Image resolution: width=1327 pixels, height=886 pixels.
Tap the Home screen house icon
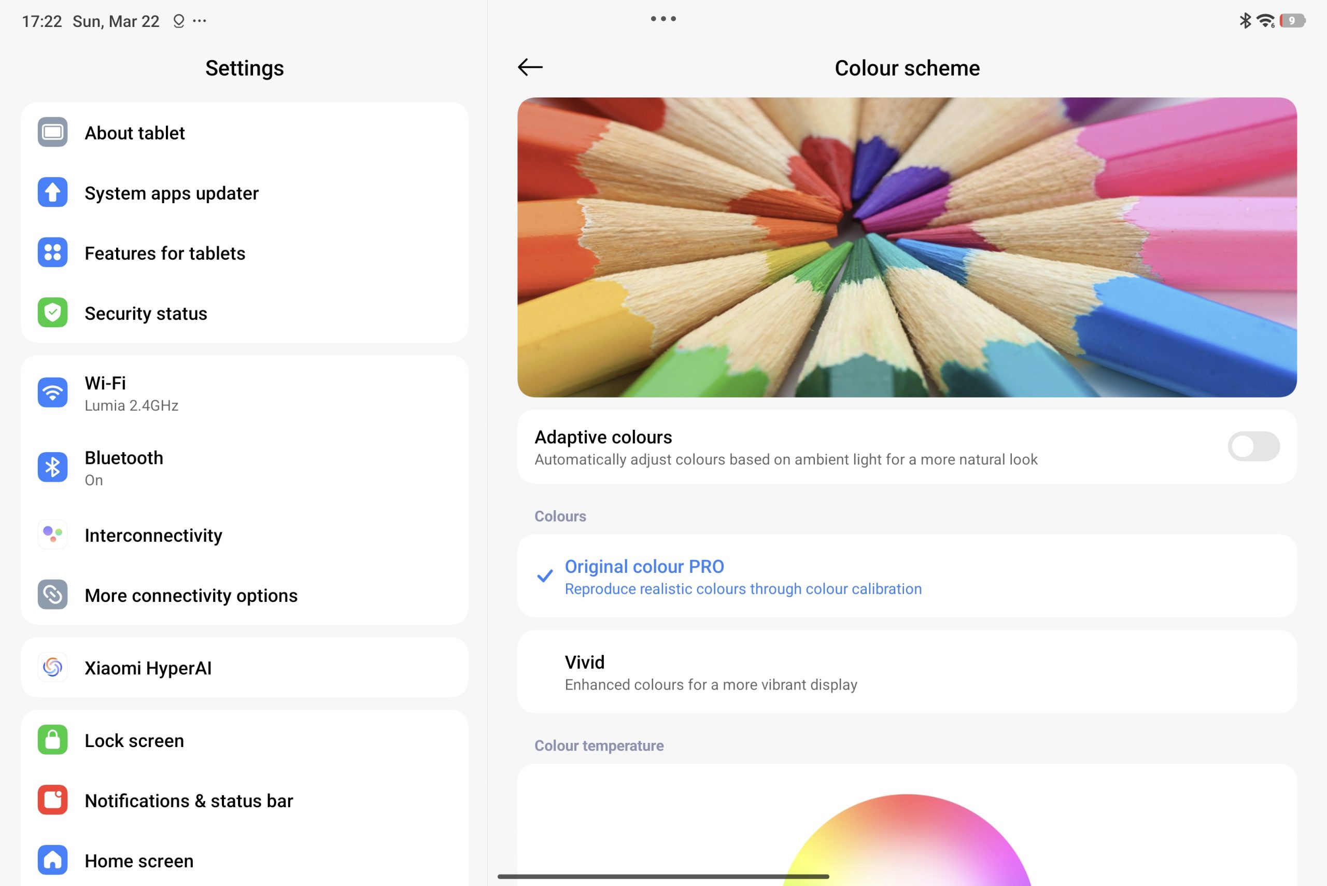point(52,860)
